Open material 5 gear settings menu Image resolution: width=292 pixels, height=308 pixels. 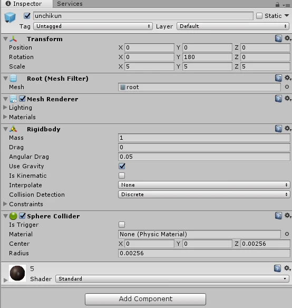(x=287, y=268)
